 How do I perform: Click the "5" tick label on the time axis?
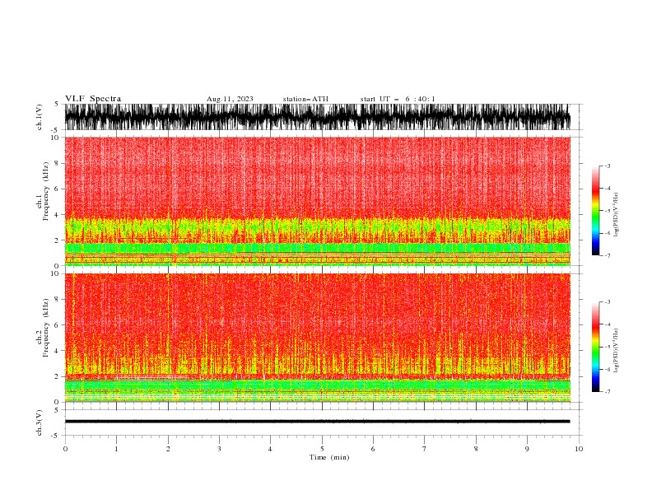pyautogui.click(x=322, y=449)
